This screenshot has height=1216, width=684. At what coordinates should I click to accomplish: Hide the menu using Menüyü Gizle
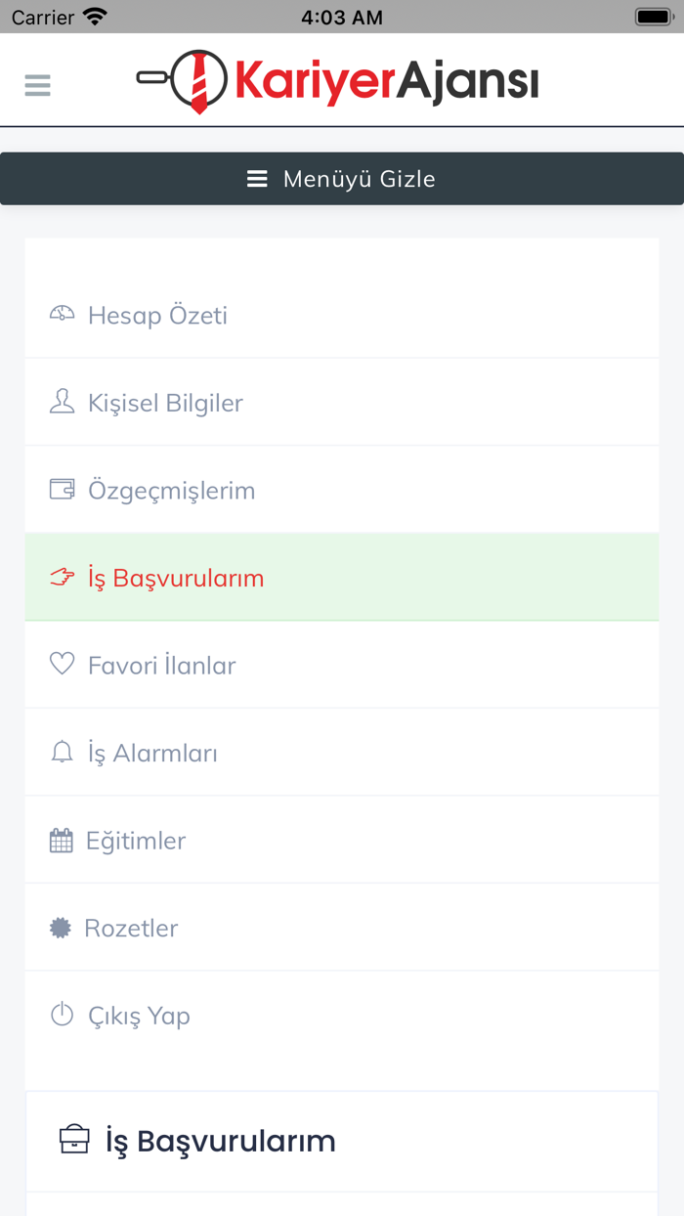point(342,178)
